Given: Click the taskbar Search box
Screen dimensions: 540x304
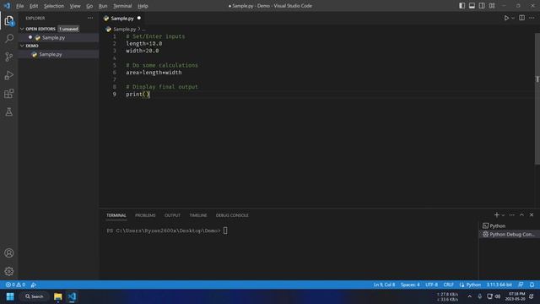Looking at the screenshot, I should coord(35,296).
